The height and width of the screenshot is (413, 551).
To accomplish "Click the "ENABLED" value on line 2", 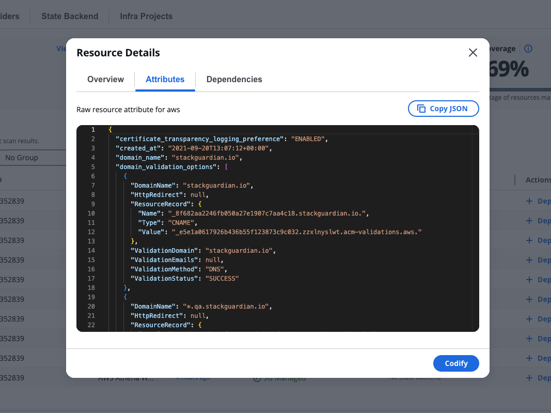I will tap(309, 139).
